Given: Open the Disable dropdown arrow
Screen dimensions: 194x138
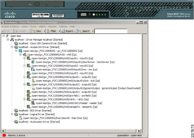Looking at the screenshot, I should [x=30, y=31].
